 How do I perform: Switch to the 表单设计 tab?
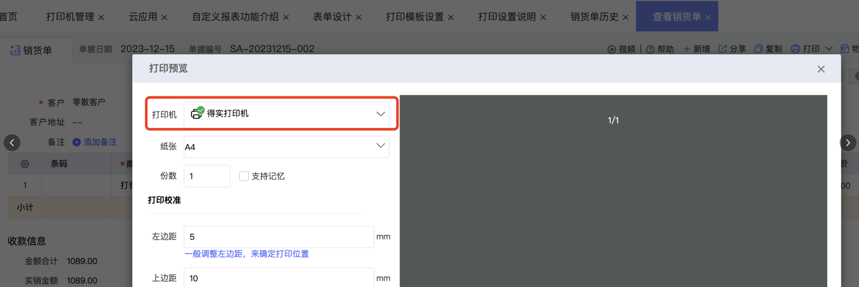(x=332, y=17)
